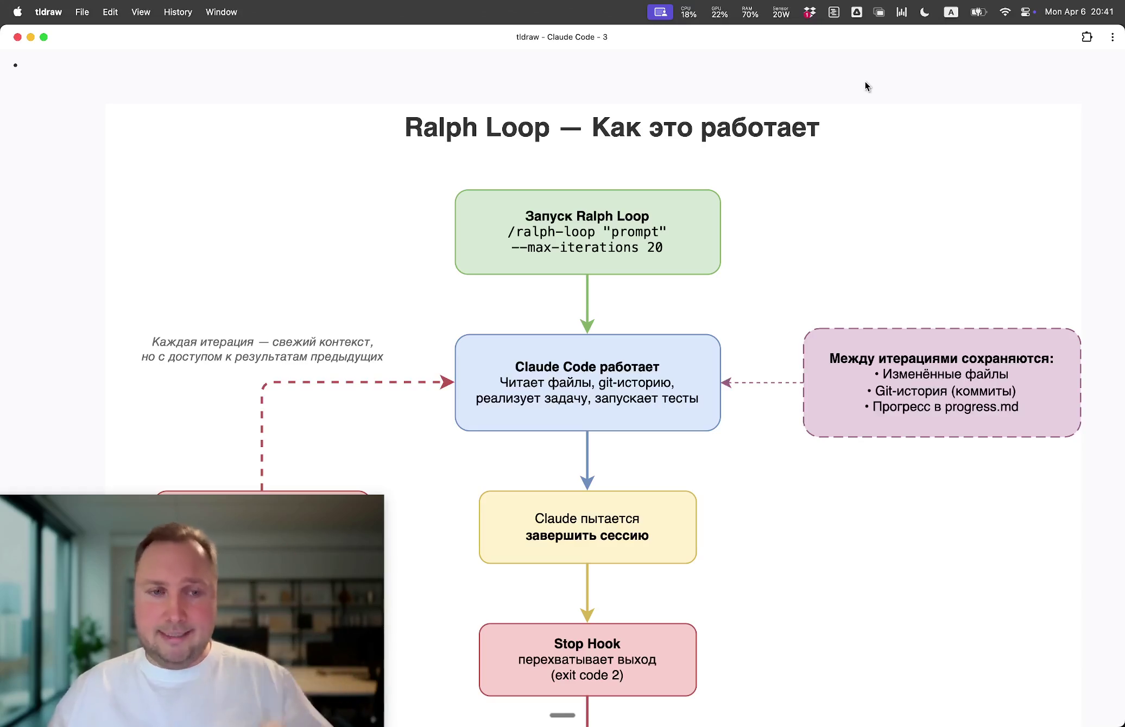This screenshot has width=1125, height=727.
Task: Click the overlapping windows menu bar icon
Action: [879, 12]
